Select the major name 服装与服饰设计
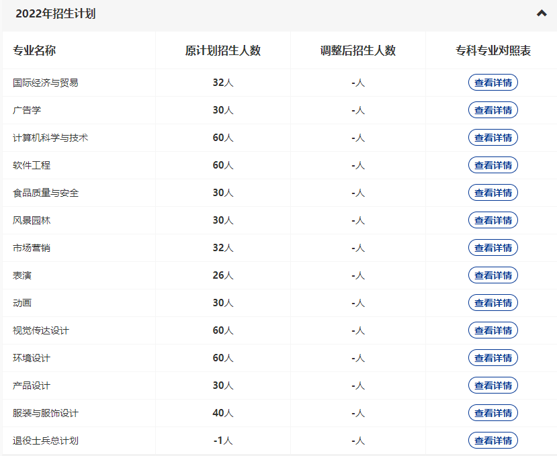The image size is (557, 456). tap(46, 413)
